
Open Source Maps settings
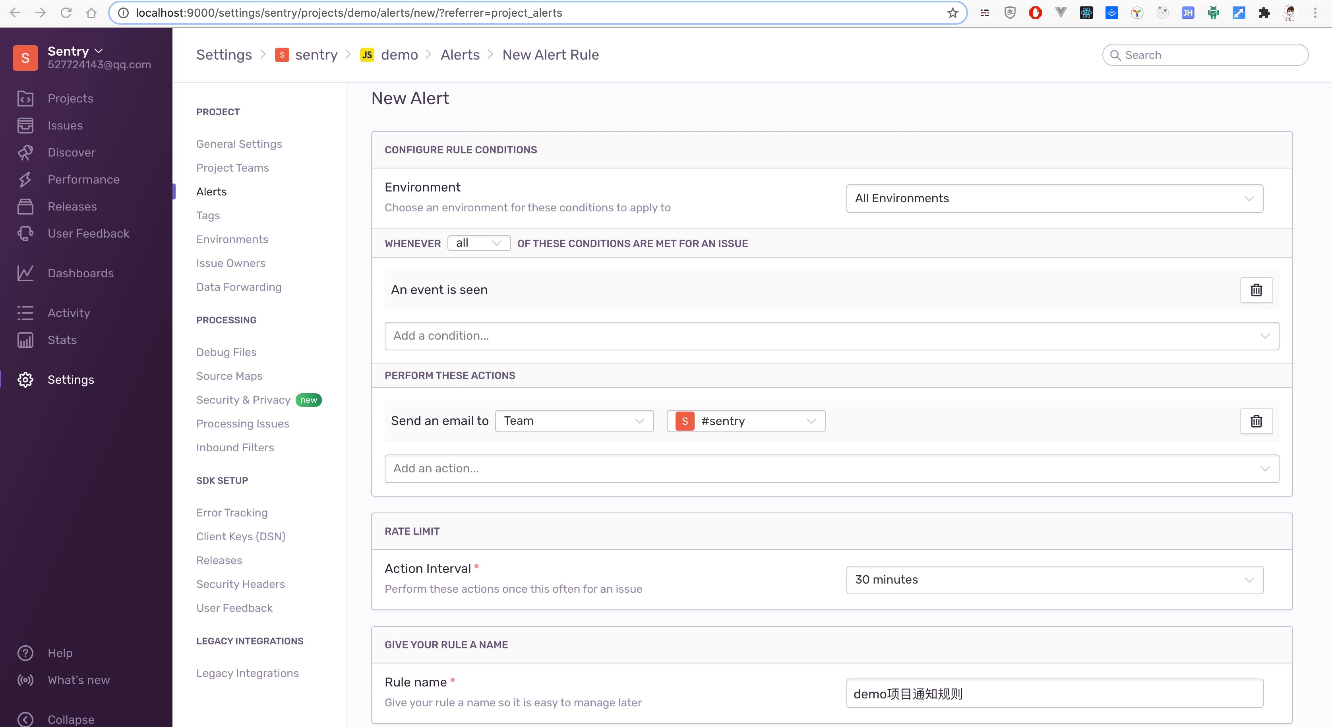(x=230, y=376)
